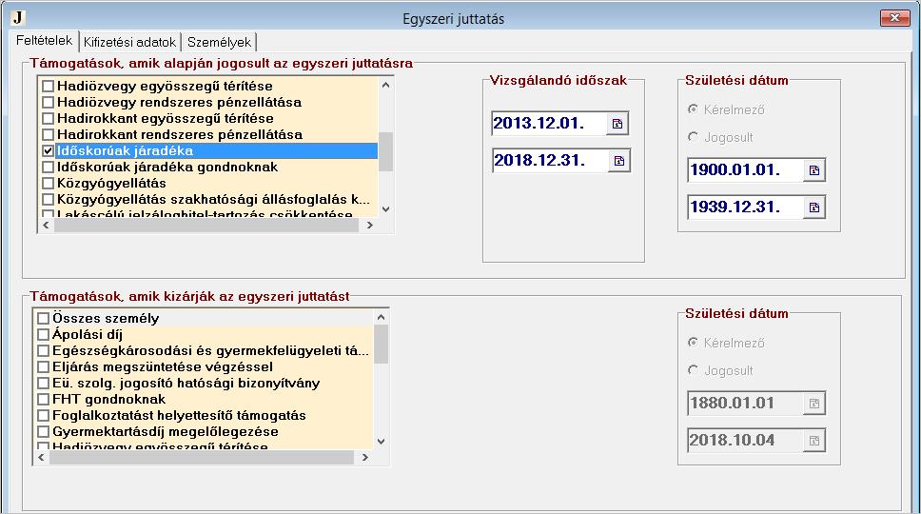Select Kérelmező radio in lower Születési dátum
The height and width of the screenshot is (514, 921).
[x=693, y=343]
